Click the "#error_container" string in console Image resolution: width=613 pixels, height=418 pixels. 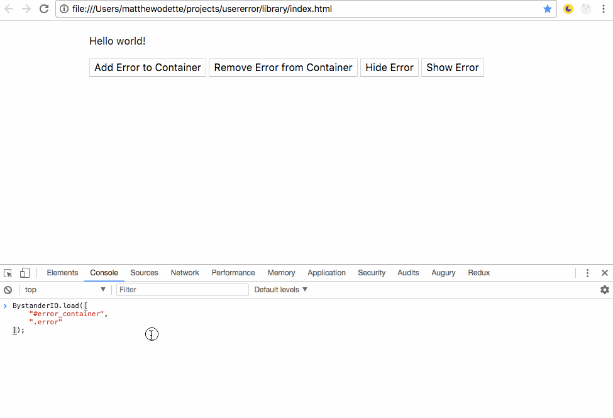tap(67, 314)
